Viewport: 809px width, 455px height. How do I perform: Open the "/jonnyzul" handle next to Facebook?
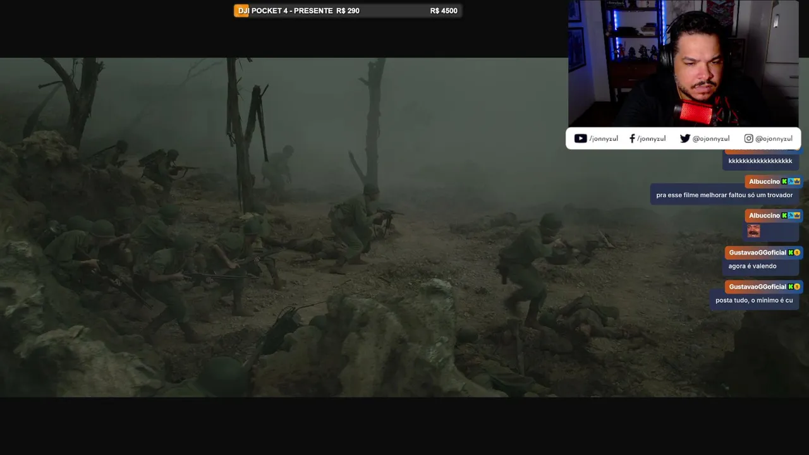(651, 138)
